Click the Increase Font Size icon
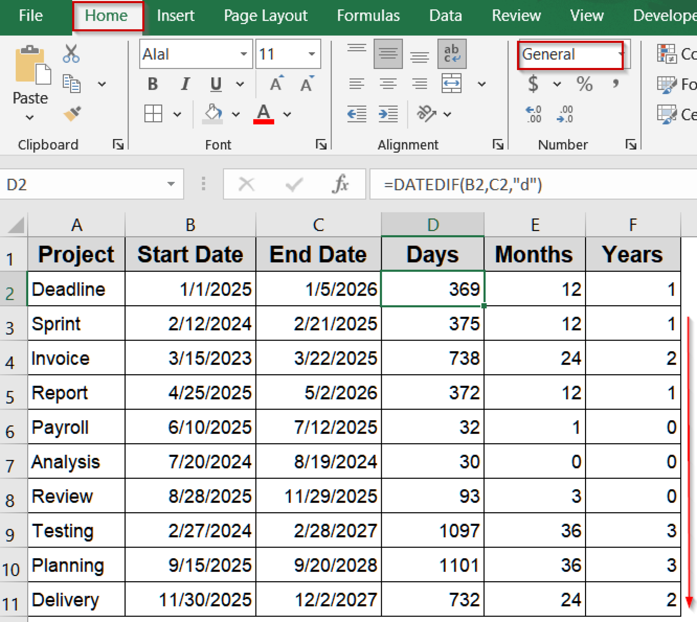The width and height of the screenshot is (697, 622). point(276,83)
